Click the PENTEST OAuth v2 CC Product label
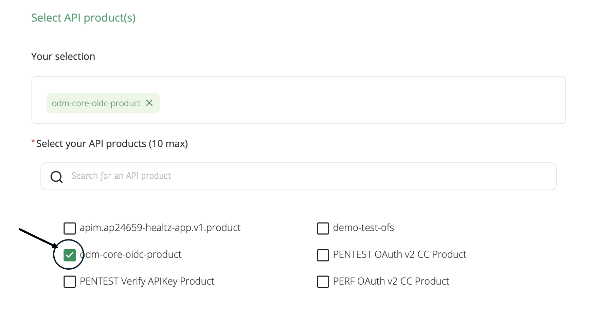593x322 pixels. [399, 254]
